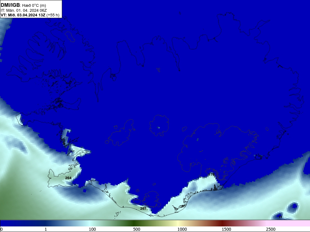The width and height of the screenshot is (310, 232).
Task: Click the legend tick label 1500
Action: point(226,229)
